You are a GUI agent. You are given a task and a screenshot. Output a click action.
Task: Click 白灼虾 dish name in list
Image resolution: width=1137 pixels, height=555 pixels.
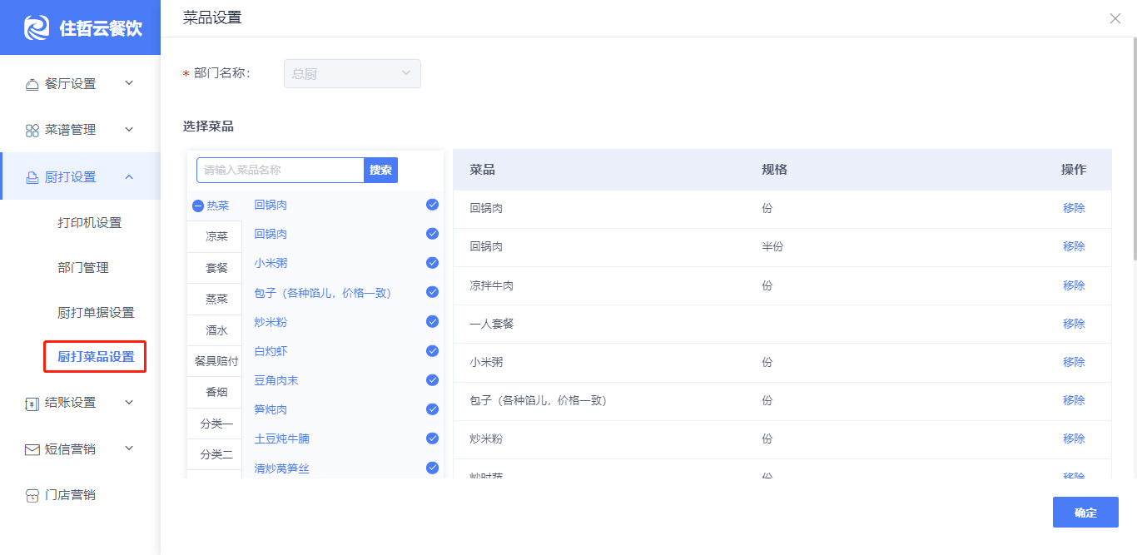click(x=271, y=351)
